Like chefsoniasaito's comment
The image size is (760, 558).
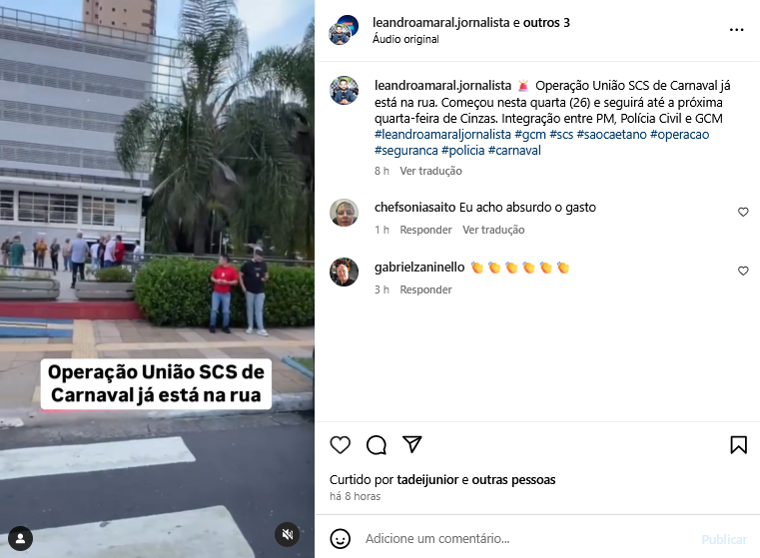click(743, 212)
